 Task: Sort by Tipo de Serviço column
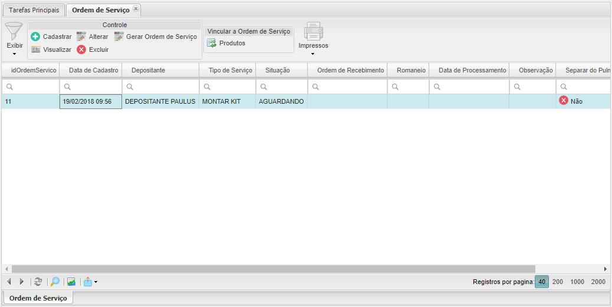228,70
